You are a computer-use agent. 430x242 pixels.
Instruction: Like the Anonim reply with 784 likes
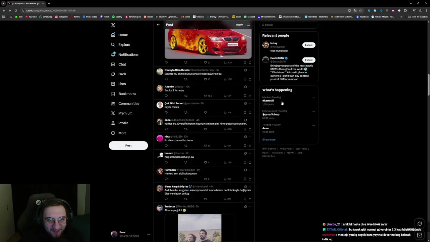[206, 96]
